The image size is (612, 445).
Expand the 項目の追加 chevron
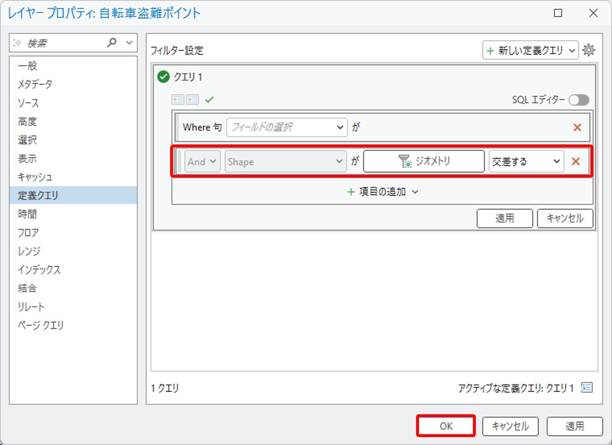coord(415,192)
